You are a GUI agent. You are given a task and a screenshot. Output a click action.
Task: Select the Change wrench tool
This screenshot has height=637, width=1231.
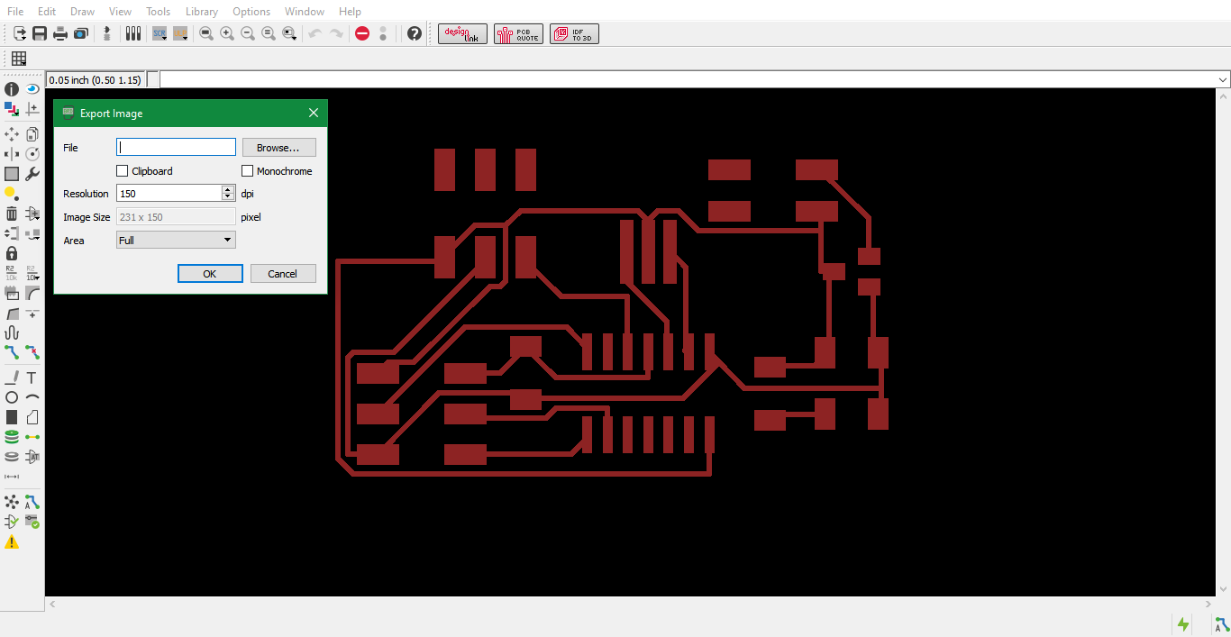point(32,174)
